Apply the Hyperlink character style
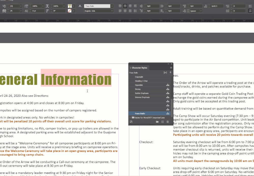The width and height of the screenshot is (254, 176). point(150,85)
